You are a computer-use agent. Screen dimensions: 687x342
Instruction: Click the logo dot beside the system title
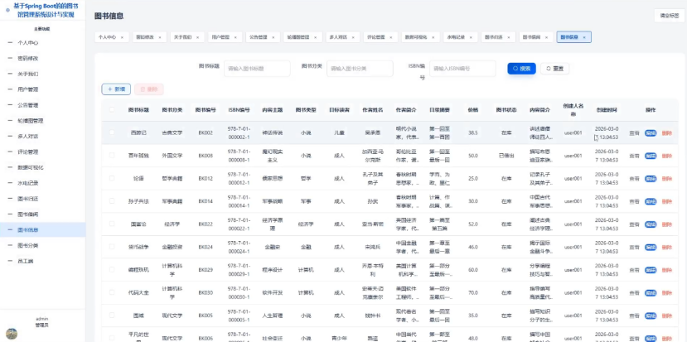point(7,10)
